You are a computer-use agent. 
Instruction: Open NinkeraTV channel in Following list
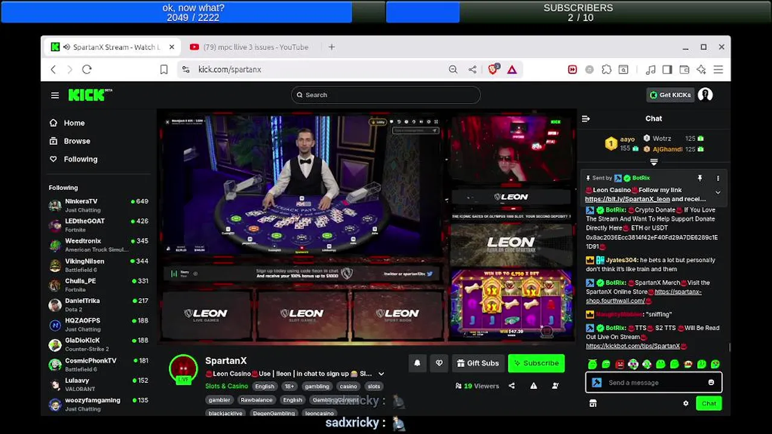click(x=98, y=205)
